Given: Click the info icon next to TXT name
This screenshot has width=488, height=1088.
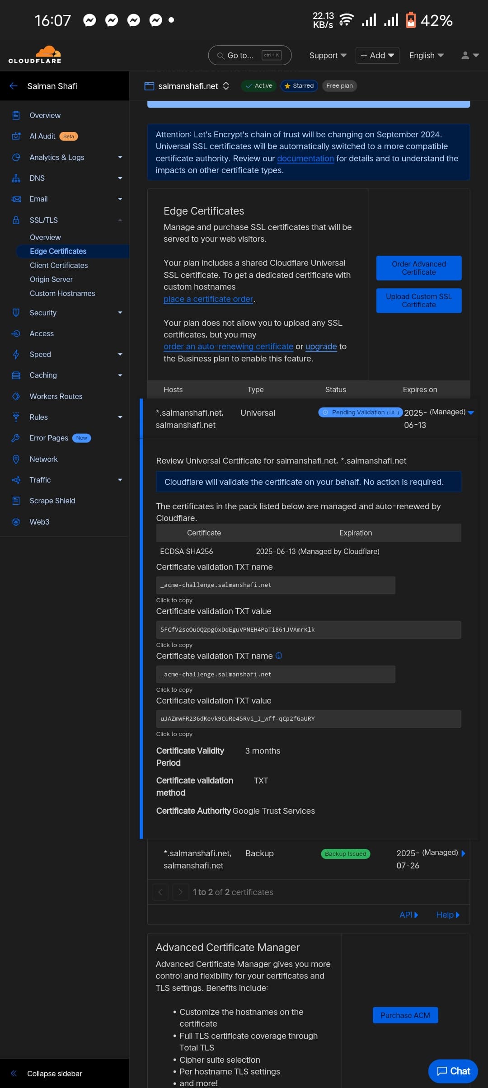Looking at the screenshot, I should (x=279, y=656).
